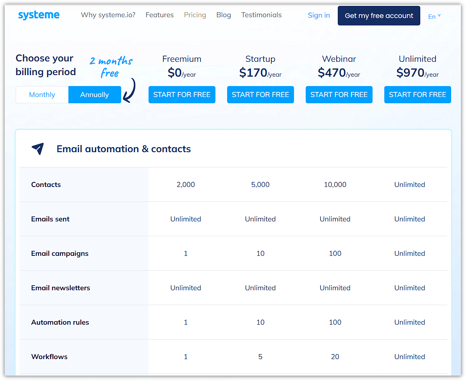Click the systeme logo
The height and width of the screenshot is (381, 466).
[x=39, y=15]
